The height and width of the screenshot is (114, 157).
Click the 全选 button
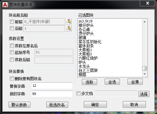tap(112, 82)
